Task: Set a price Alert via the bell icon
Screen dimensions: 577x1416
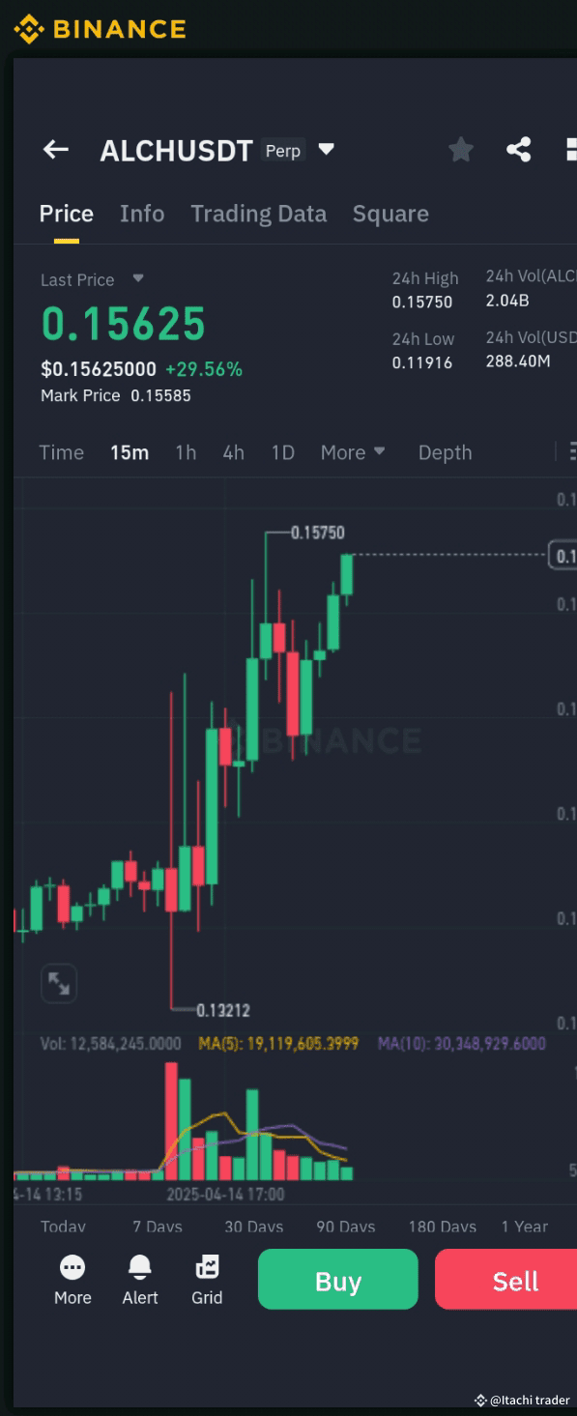Action: click(x=139, y=1267)
